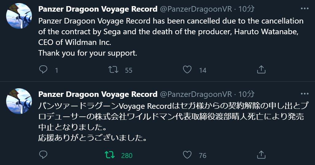Open @PanzerDragoonVR handle on second tweet
Screen dimensions: 315x165
click(196, 94)
